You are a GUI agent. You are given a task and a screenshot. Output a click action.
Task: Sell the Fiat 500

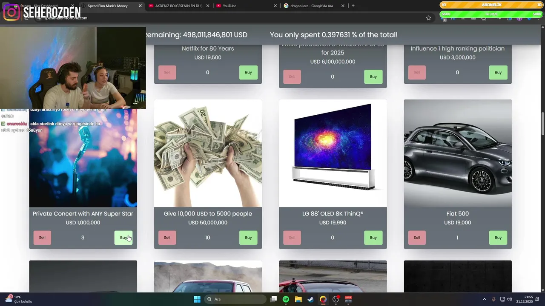(x=417, y=238)
